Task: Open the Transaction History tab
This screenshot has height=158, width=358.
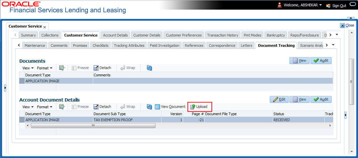Action: click(222, 35)
